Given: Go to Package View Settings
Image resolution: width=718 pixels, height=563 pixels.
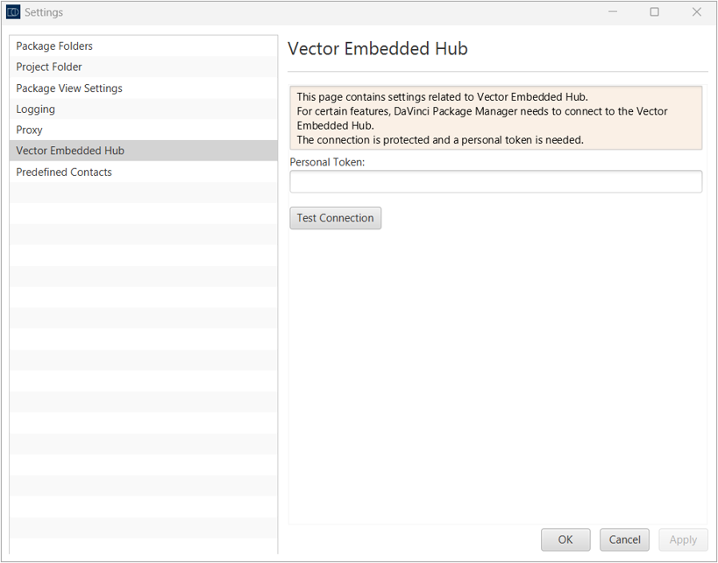Looking at the screenshot, I should 143,88.
